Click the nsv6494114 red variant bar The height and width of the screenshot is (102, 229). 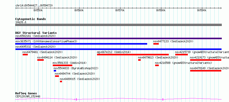click(40, 60)
